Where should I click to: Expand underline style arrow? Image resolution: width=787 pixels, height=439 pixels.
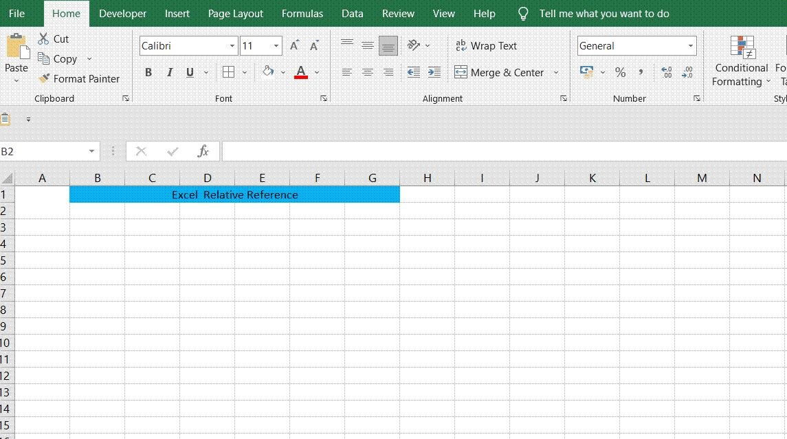click(206, 72)
